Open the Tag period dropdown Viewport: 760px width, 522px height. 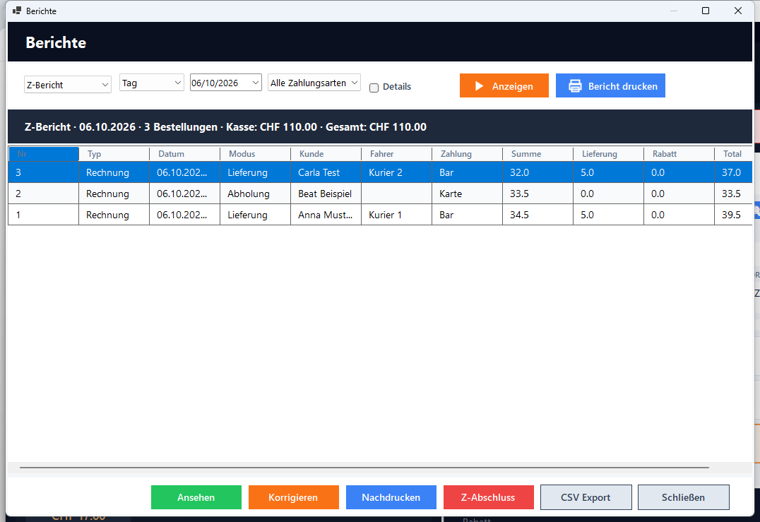coord(152,83)
